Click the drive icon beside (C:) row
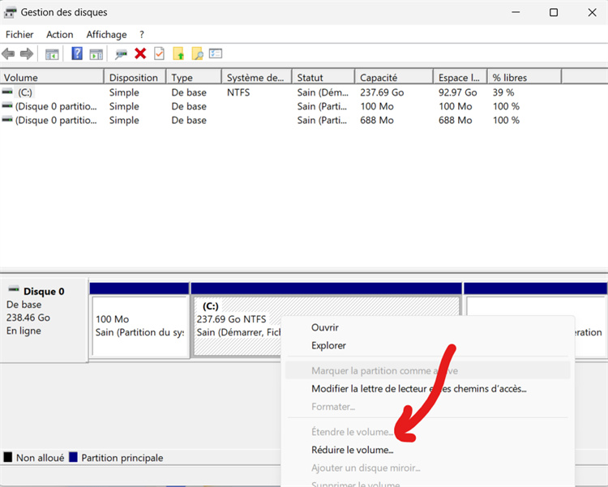This screenshot has width=608, height=487. tap(7, 92)
